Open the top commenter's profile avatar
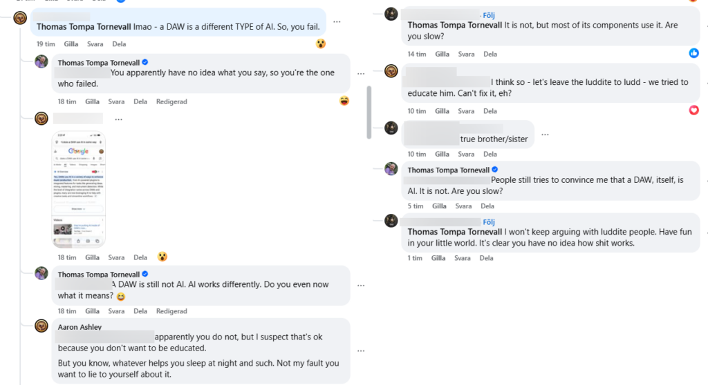The image size is (708, 385). pos(21,18)
